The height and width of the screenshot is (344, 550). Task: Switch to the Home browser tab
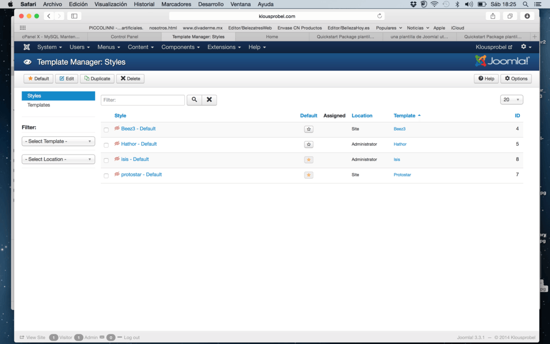pyautogui.click(x=272, y=36)
